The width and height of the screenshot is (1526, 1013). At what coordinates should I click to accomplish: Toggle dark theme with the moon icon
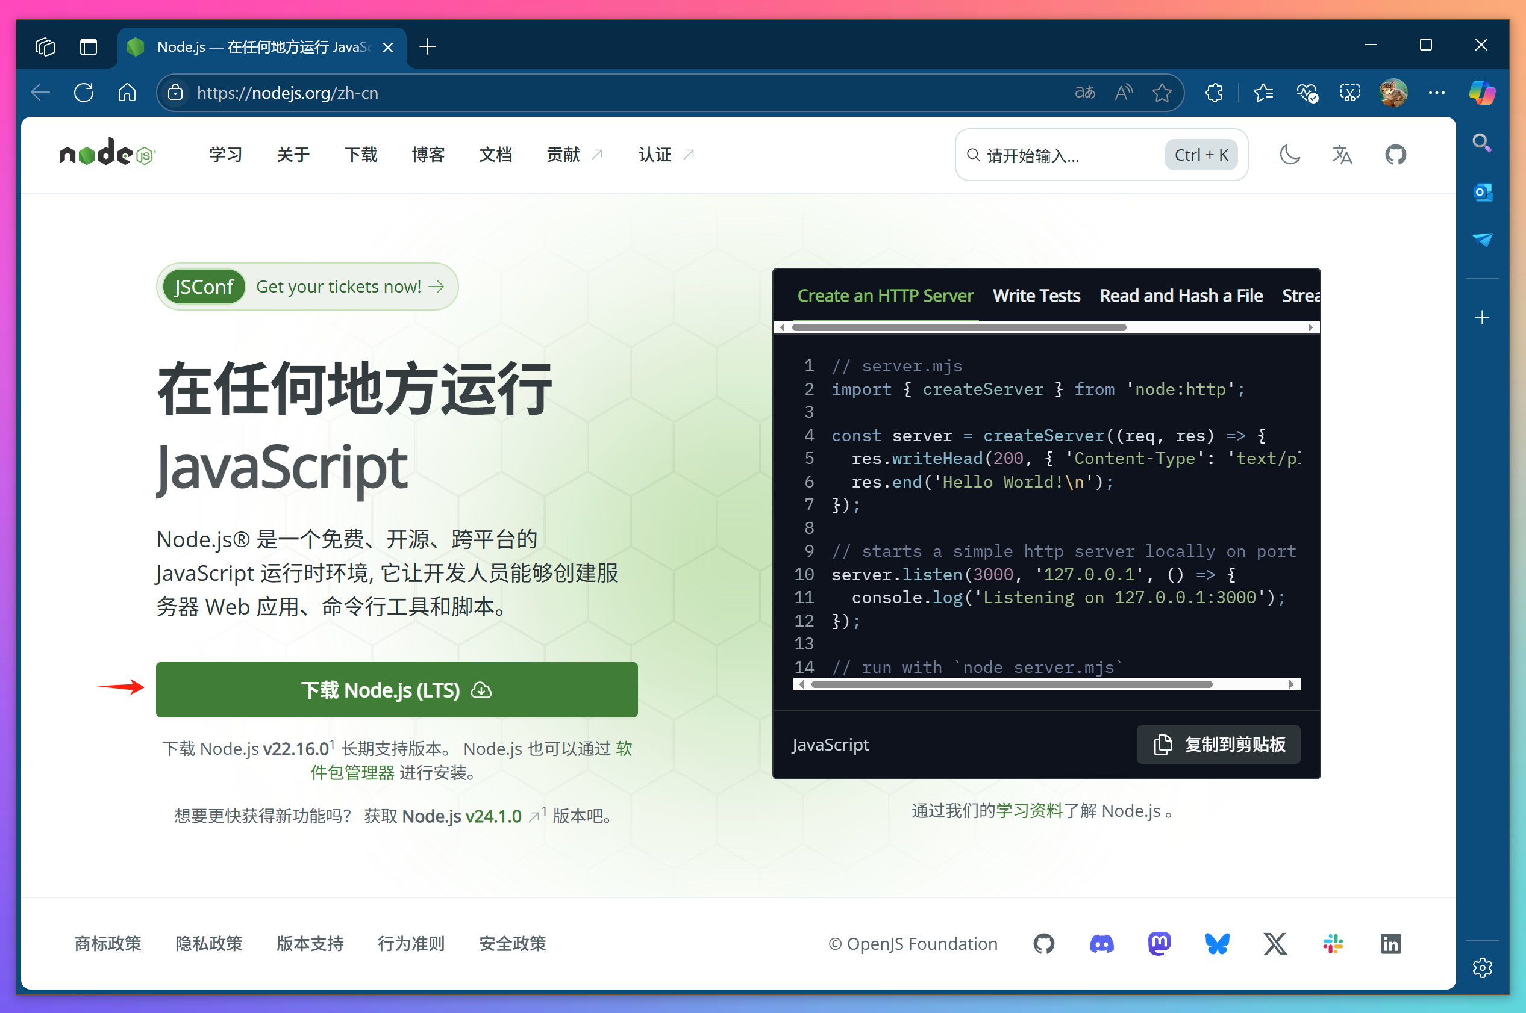point(1289,155)
